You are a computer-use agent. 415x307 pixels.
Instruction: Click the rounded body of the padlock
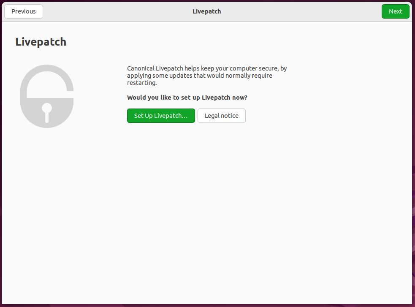pos(47,113)
